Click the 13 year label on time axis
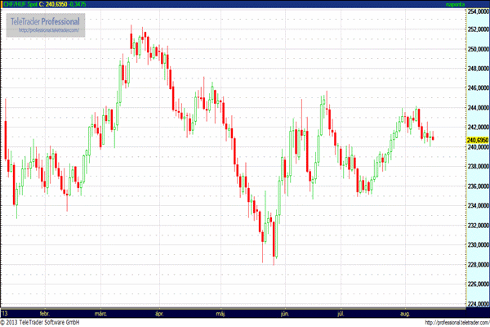Screen dimensions: 490x327 click(5, 313)
